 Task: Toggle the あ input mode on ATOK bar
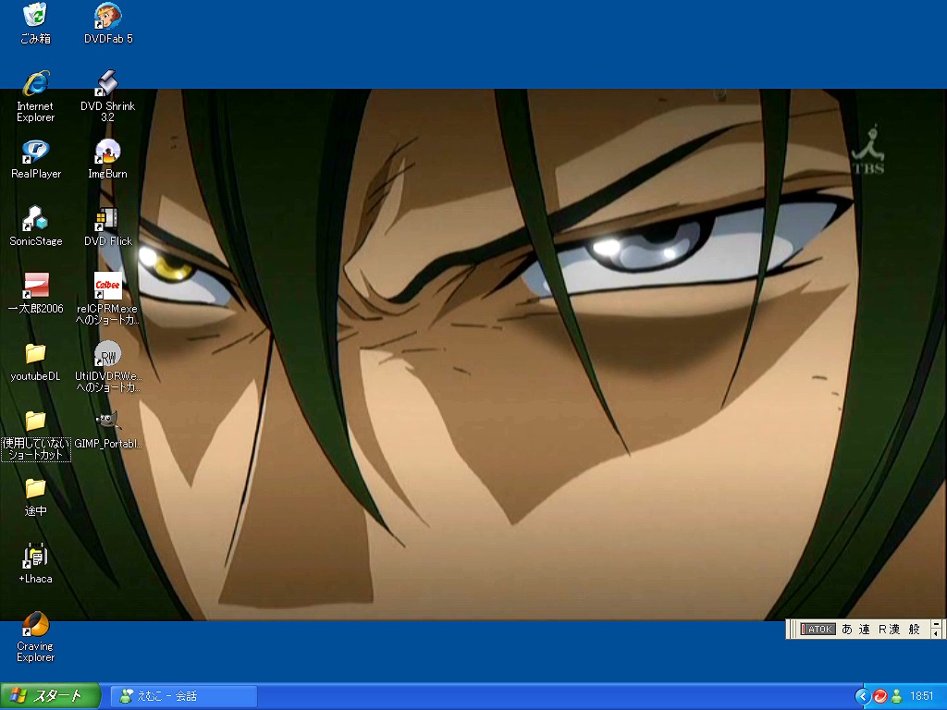[x=847, y=629]
